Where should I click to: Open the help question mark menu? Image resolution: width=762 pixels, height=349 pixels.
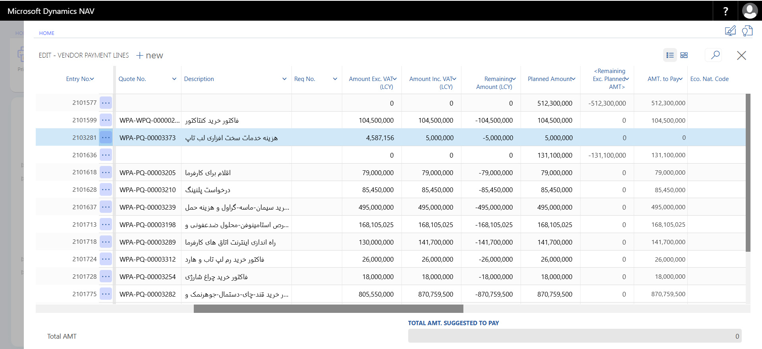click(x=725, y=11)
